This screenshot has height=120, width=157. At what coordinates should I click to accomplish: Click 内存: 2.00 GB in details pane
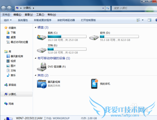(89, 118)
